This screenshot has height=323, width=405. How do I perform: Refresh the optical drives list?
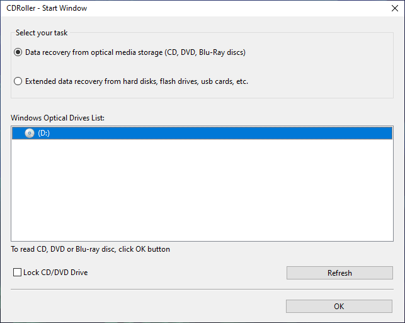tap(339, 273)
